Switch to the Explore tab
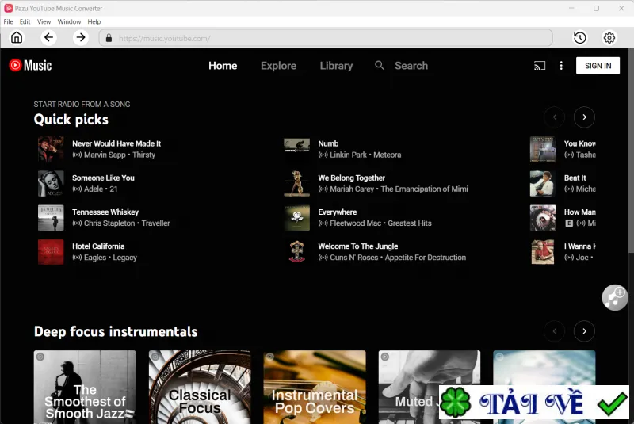 [x=278, y=66]
